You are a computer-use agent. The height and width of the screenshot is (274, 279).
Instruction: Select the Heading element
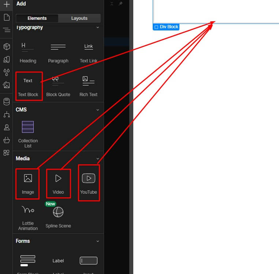tap(28, 53)
